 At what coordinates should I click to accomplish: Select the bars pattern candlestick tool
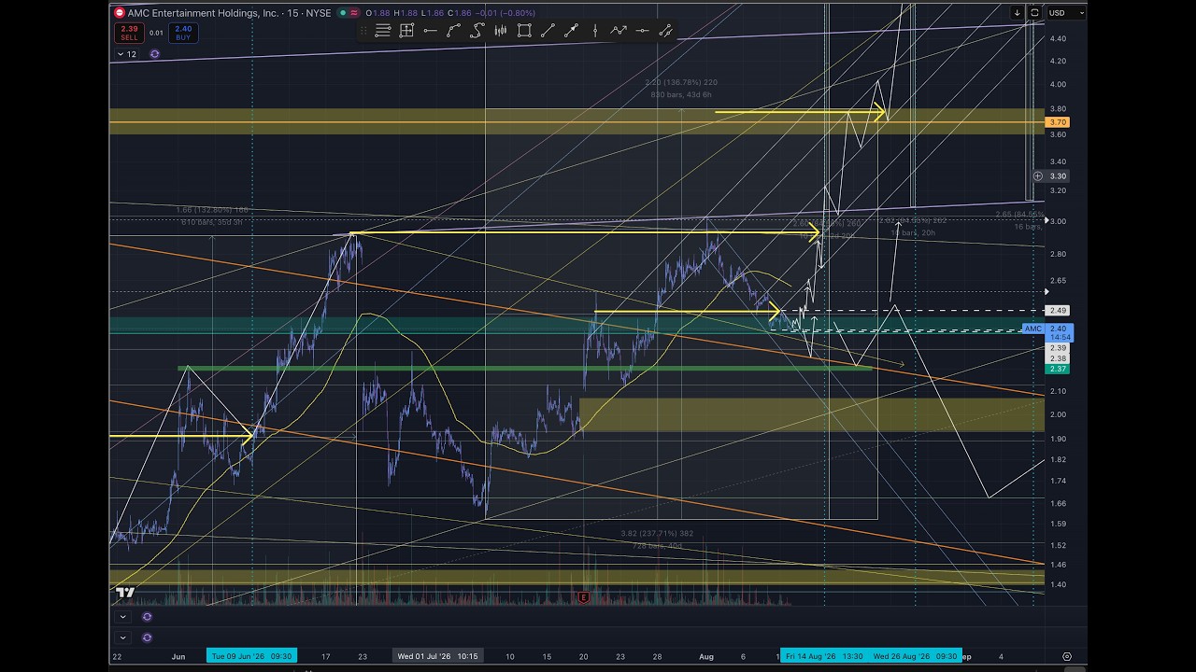(501, 31)
